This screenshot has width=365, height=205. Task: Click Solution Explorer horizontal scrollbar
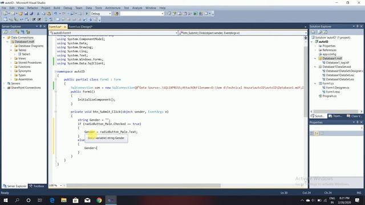(336, 112)
